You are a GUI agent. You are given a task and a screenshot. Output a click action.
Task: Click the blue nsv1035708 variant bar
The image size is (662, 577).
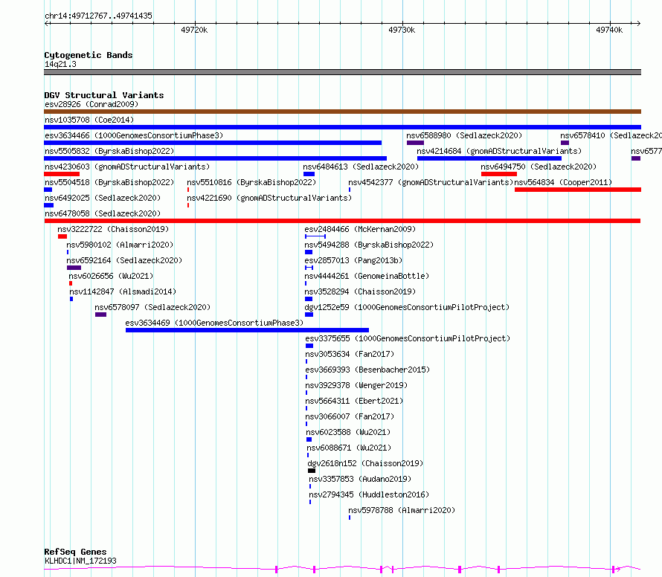(342, 127)
